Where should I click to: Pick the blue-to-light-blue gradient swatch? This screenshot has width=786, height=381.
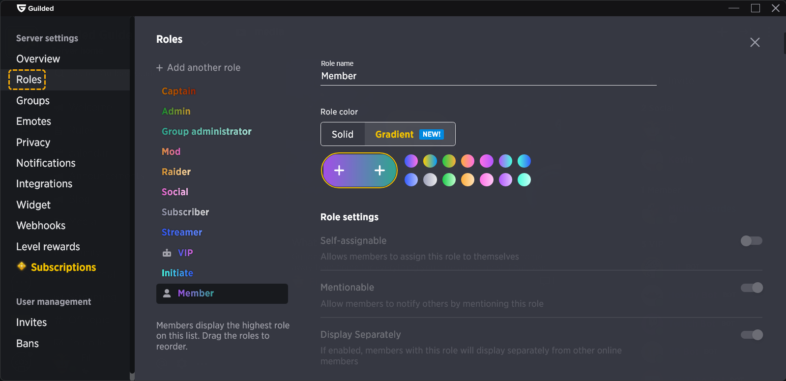point(411,180)
